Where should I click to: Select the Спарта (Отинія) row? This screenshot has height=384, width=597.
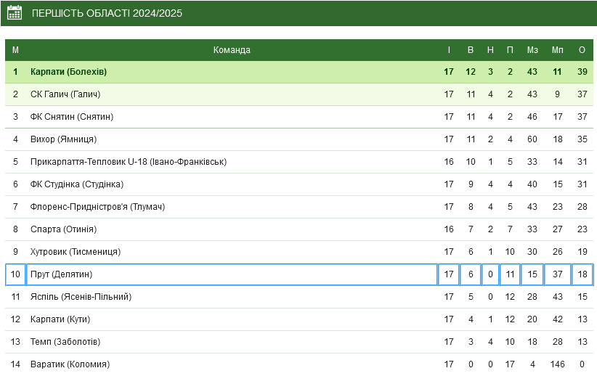pos(299,229)
